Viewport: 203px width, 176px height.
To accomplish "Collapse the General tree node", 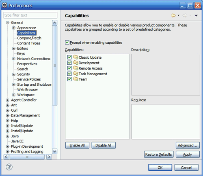I will coord(8,23).
